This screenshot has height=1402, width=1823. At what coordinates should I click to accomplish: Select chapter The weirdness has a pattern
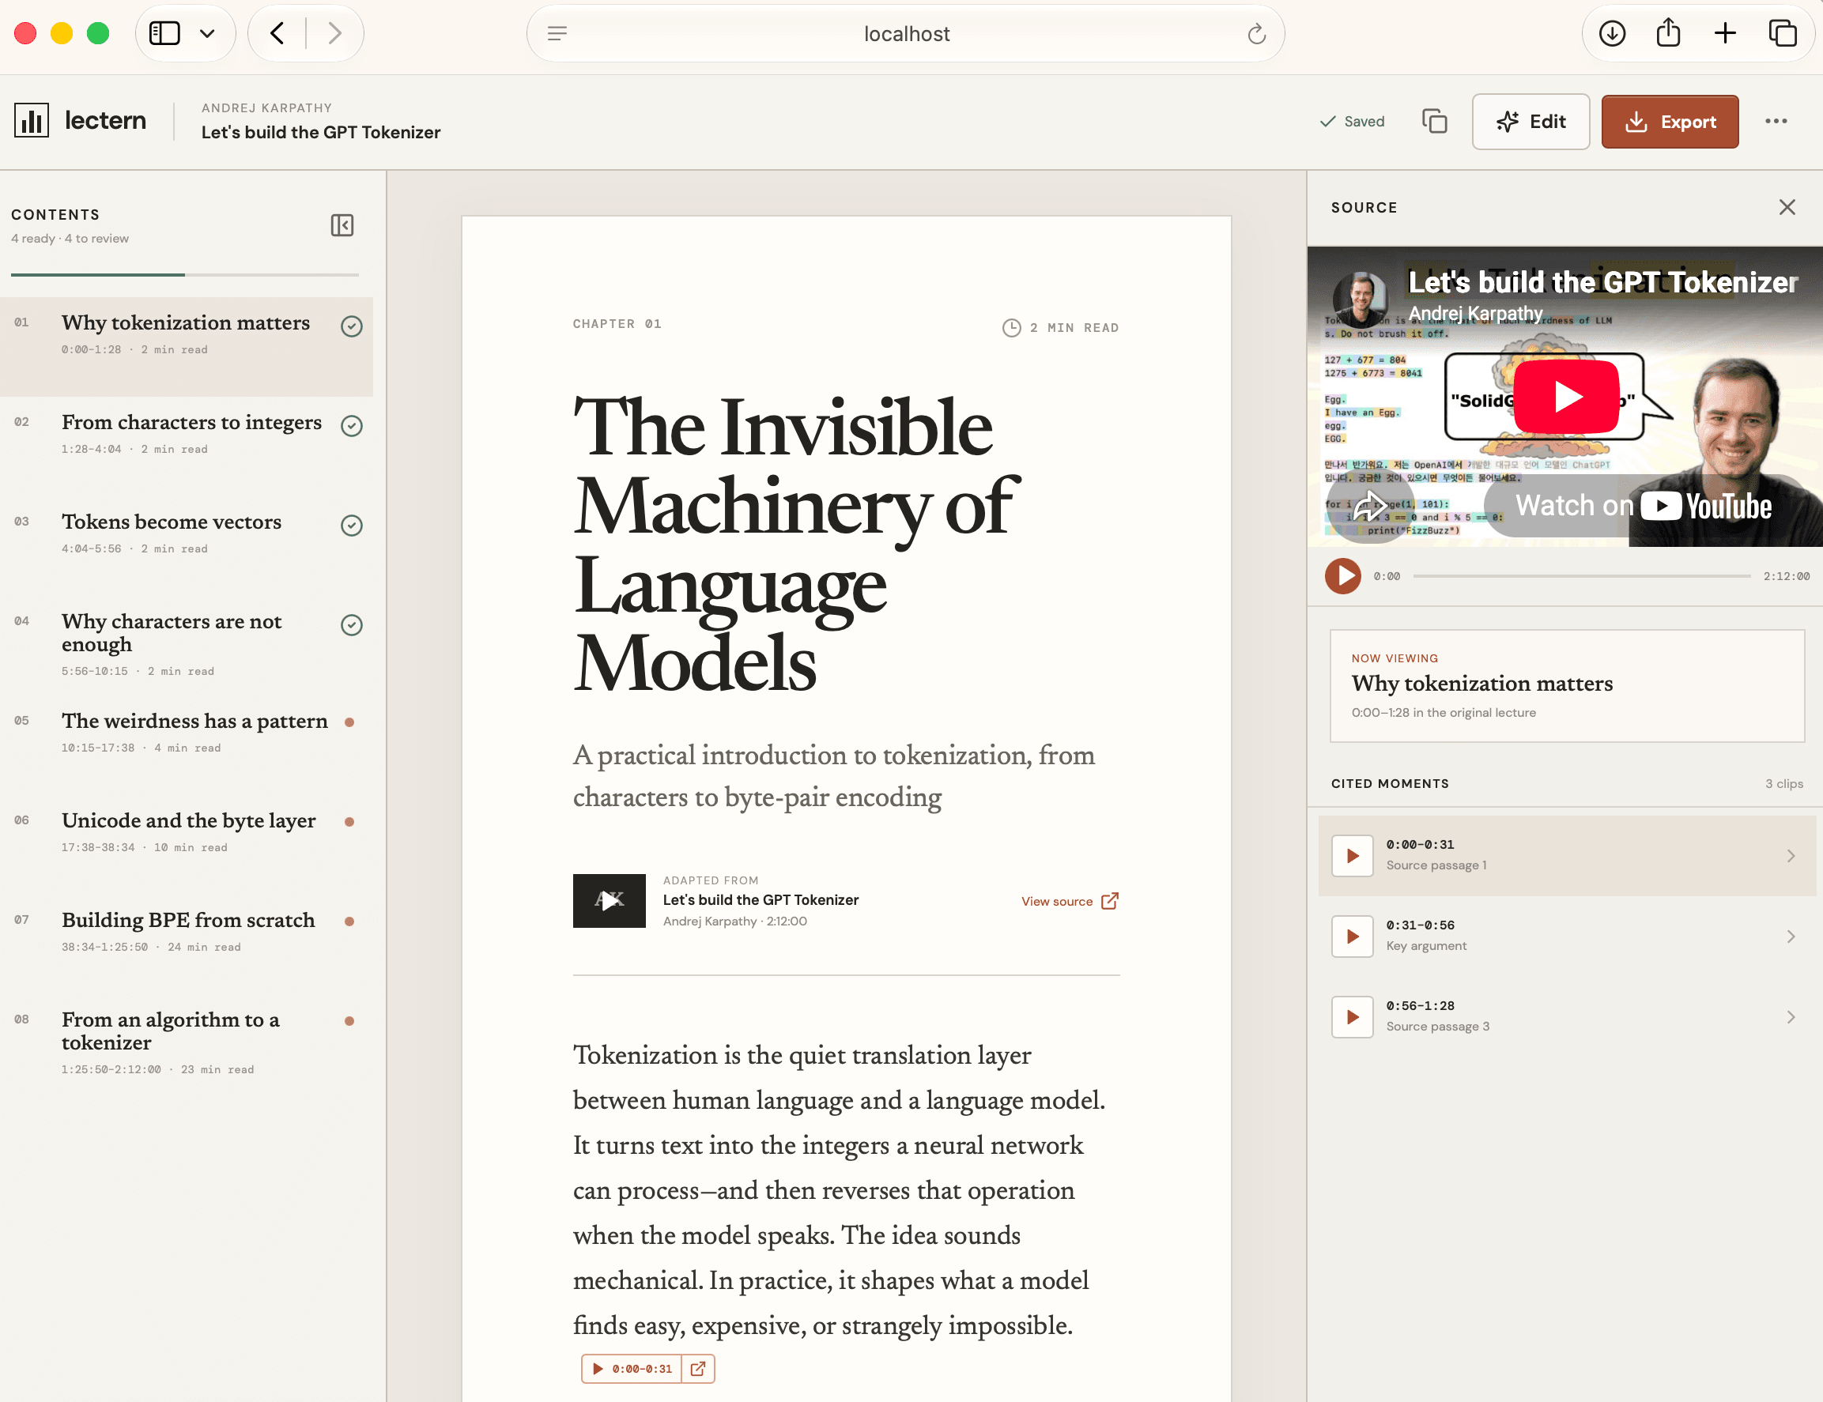(x=186, y=745)
